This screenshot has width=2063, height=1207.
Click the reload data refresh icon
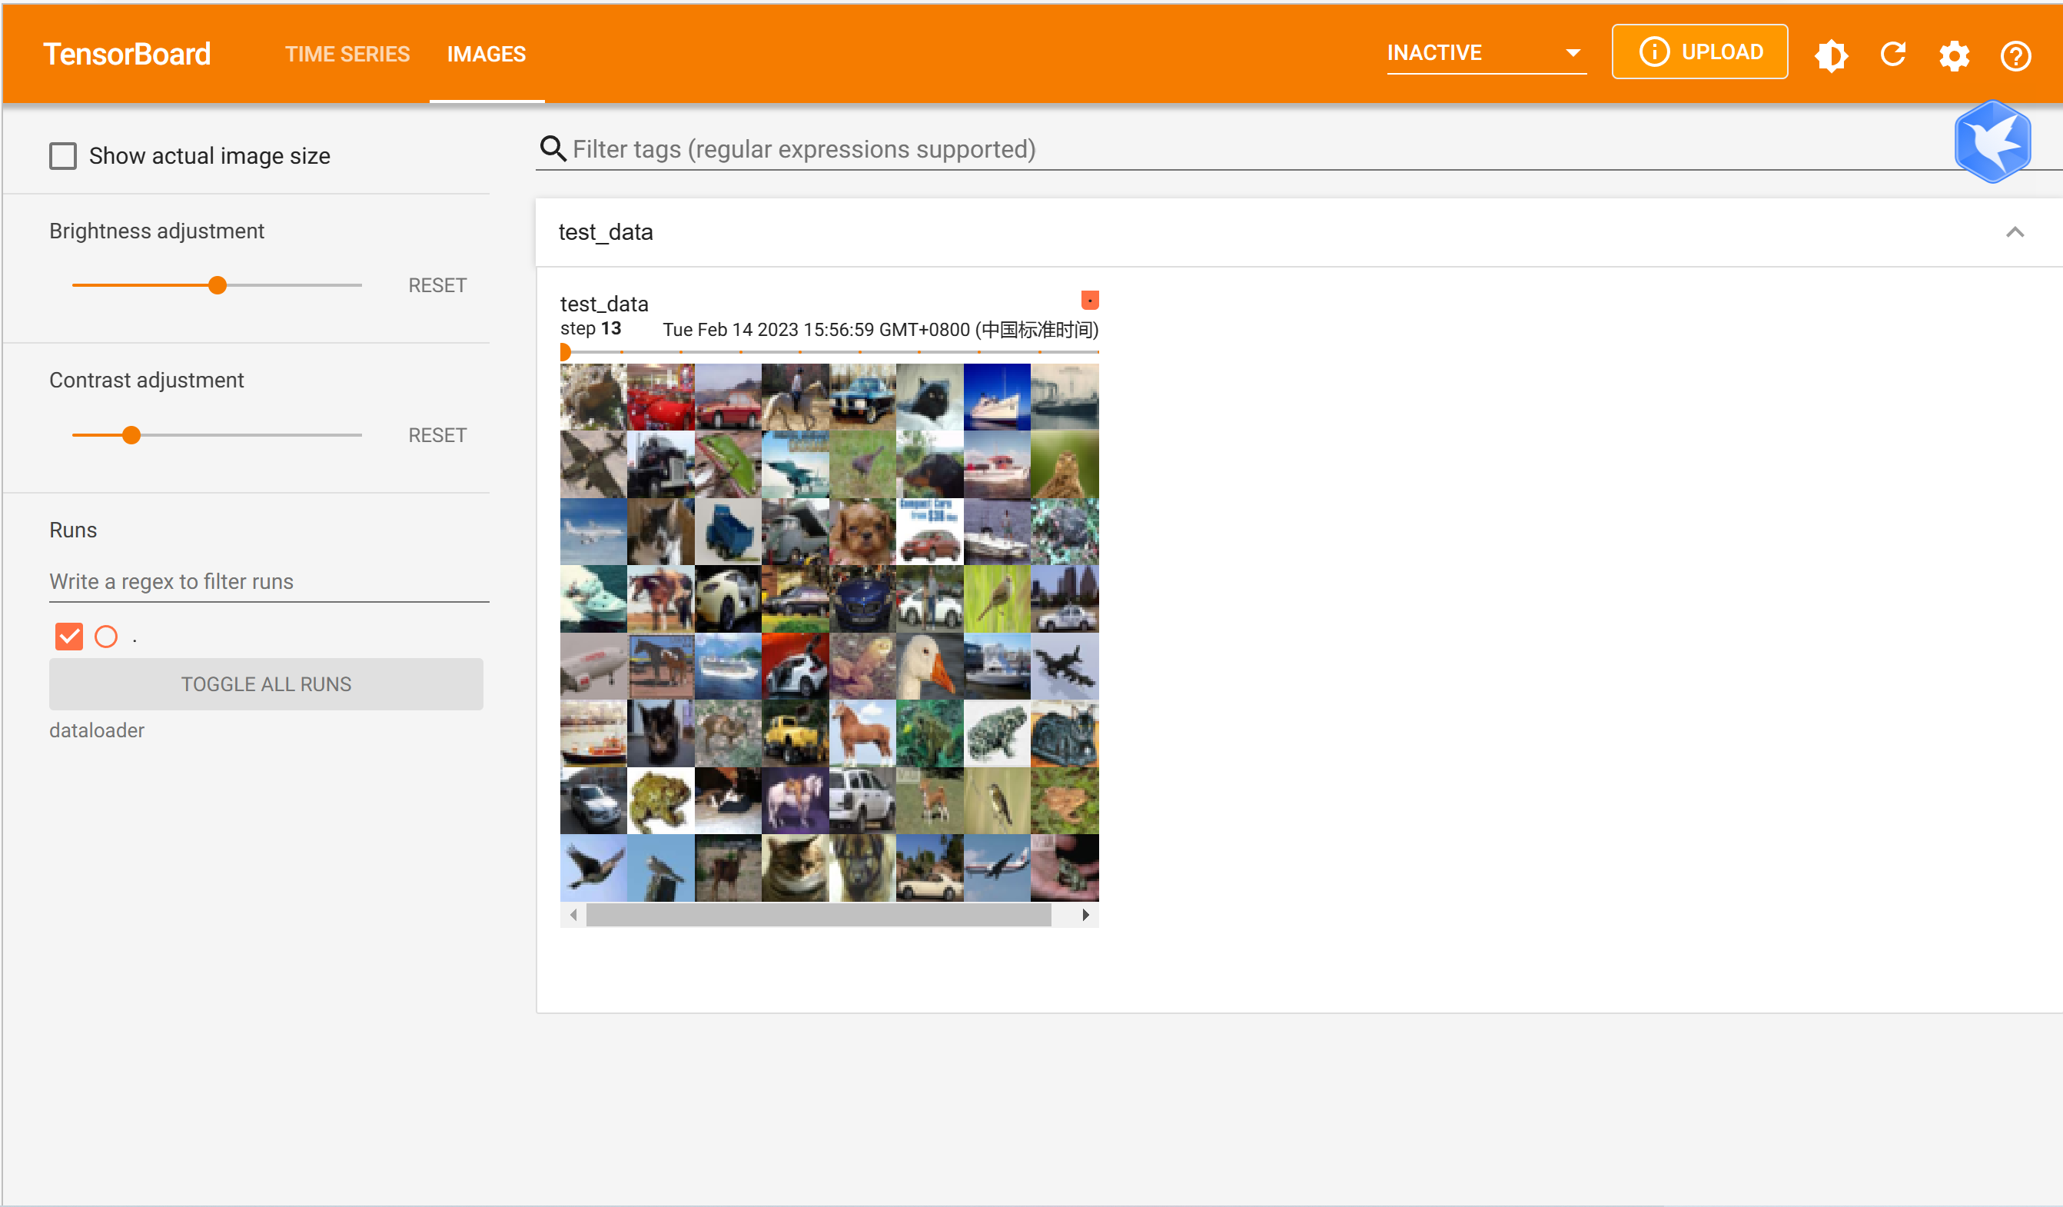(1892, 55)
